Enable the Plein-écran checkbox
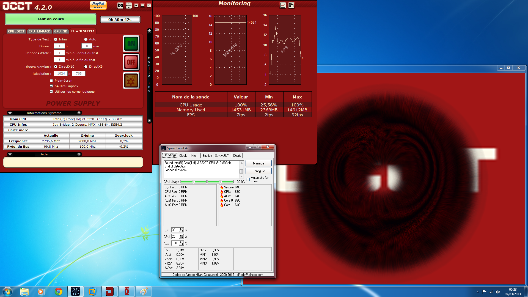The height and width of the screenshot is (297, 528). tap(51, 81)
